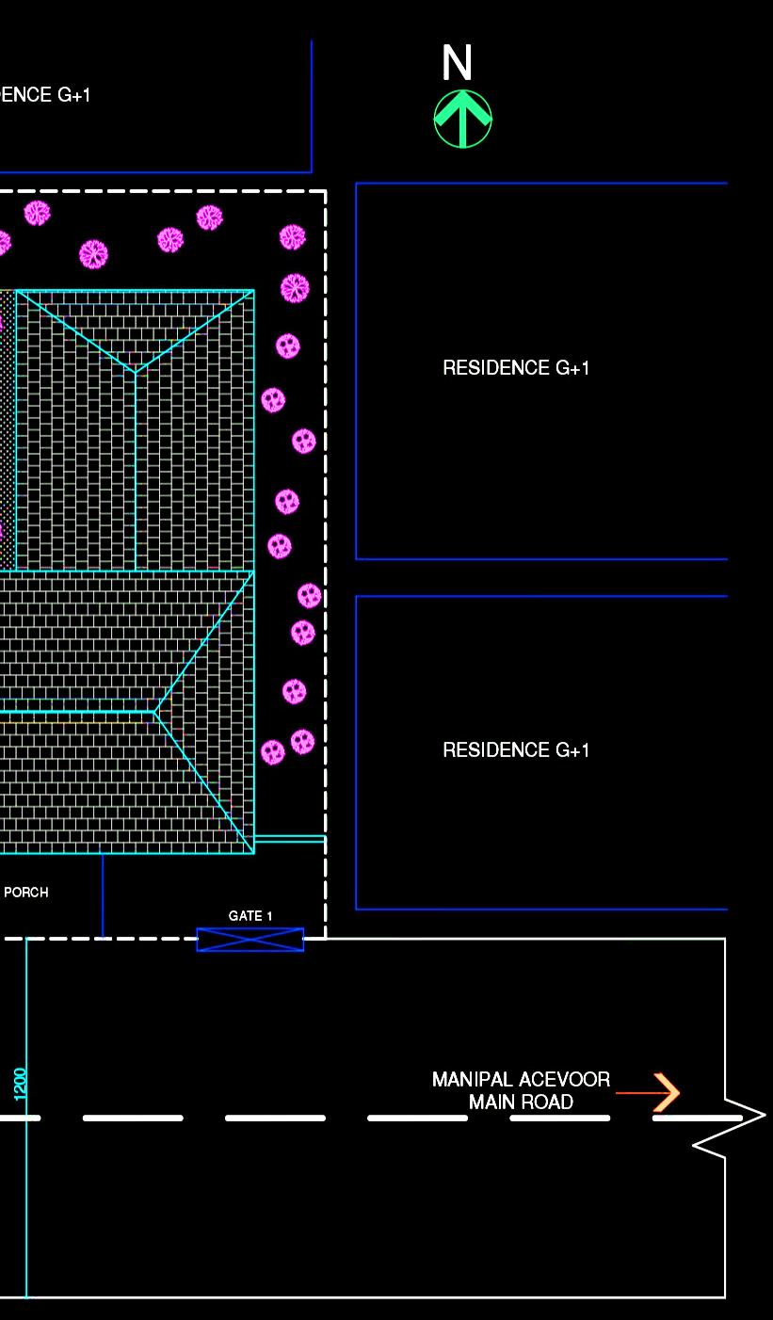Select the 'MANIPAL ACEVOOR' text
The image size is (773, 1320).
521,1080
